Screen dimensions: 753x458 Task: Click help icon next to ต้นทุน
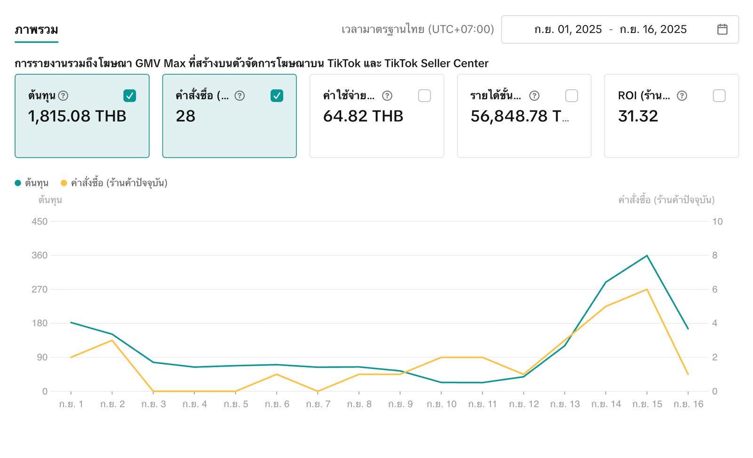(63, 96)
